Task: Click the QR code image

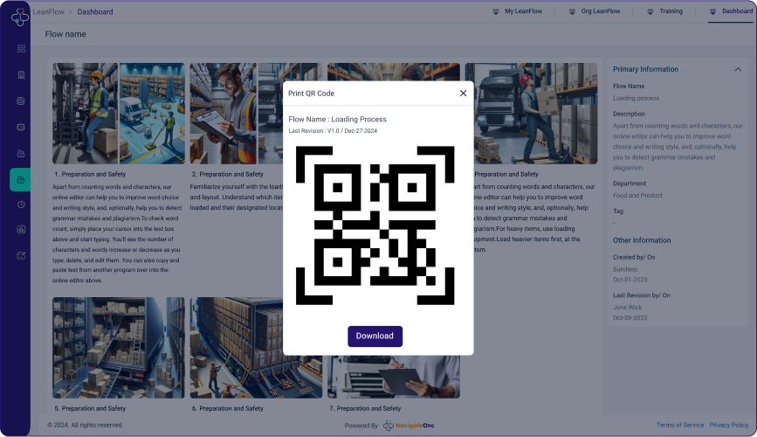Action: point(375,225)
